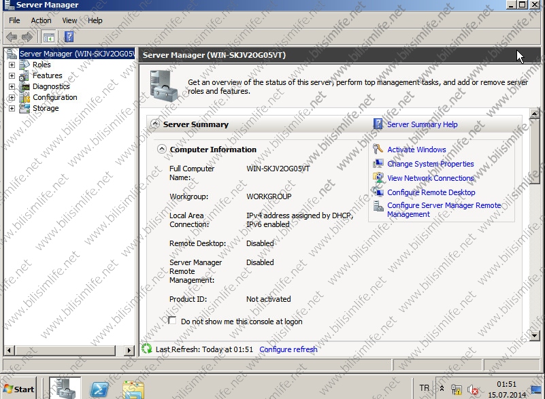
Task: Click the Configuration node icon in tree
Action: 24,97
